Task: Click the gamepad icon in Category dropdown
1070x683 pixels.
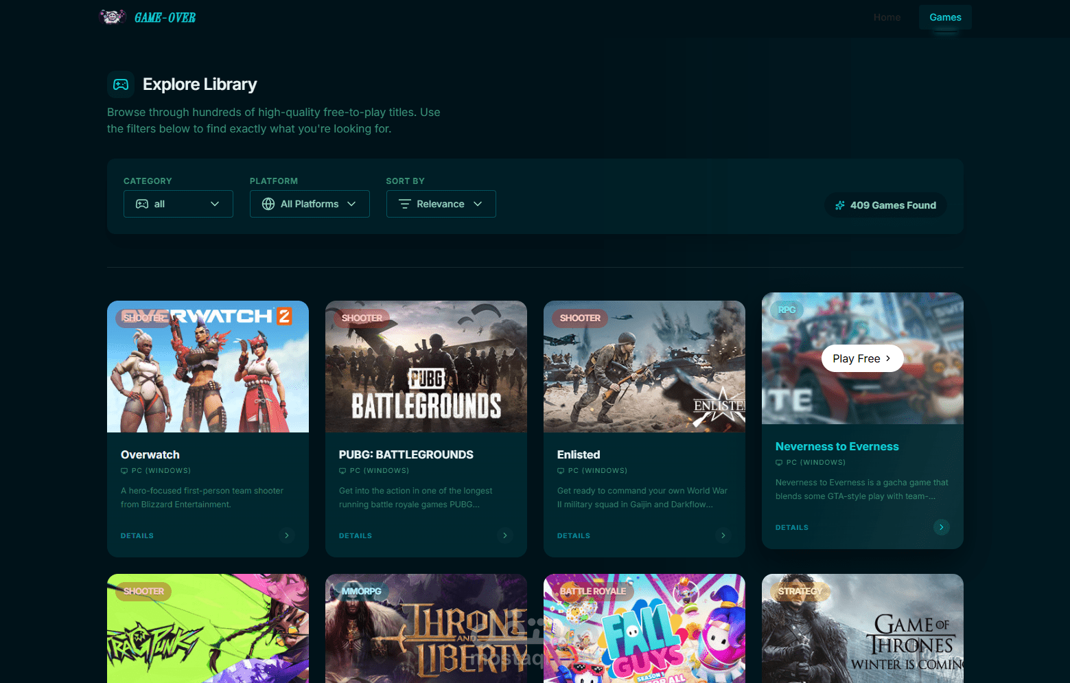Action: pyautogui.click(x=142, y=204)
